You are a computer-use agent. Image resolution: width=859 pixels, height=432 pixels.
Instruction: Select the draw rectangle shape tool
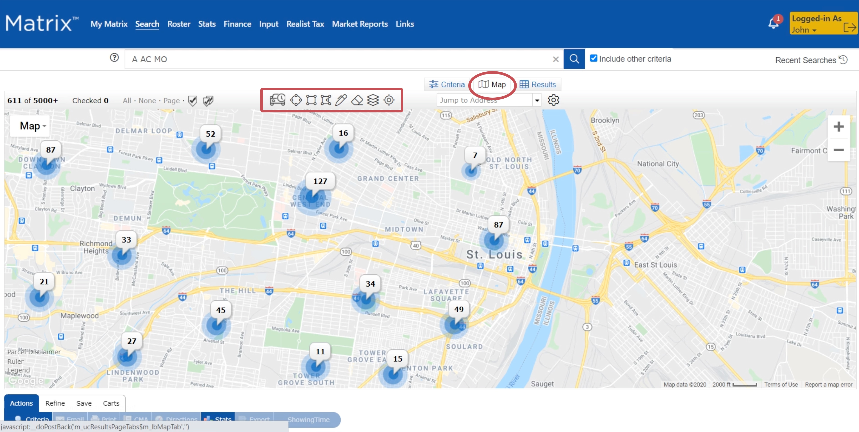[311, 100]
